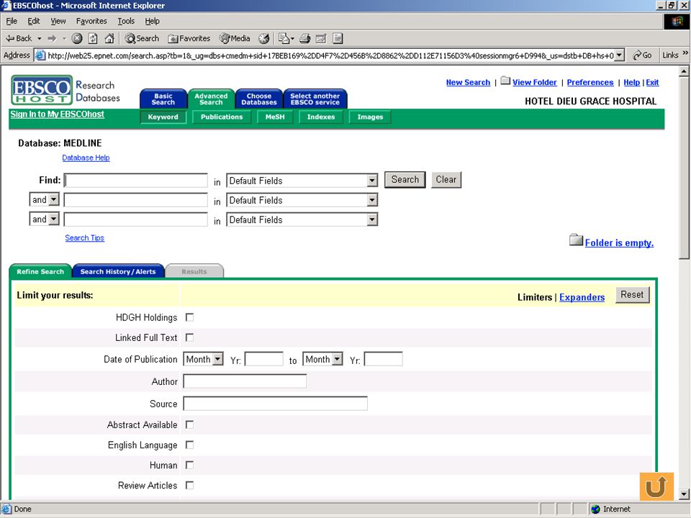
Task: Click the page scrollbar down arrow
Action: pyautogui.click(x=684, y=494)
